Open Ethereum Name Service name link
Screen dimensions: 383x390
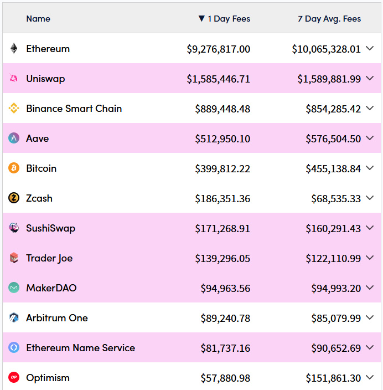pos(80,348)
